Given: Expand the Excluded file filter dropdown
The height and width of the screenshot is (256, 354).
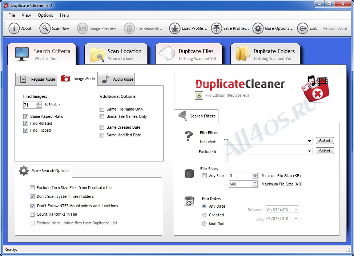Looking at the screenshot, I should [x=309, y=151].
